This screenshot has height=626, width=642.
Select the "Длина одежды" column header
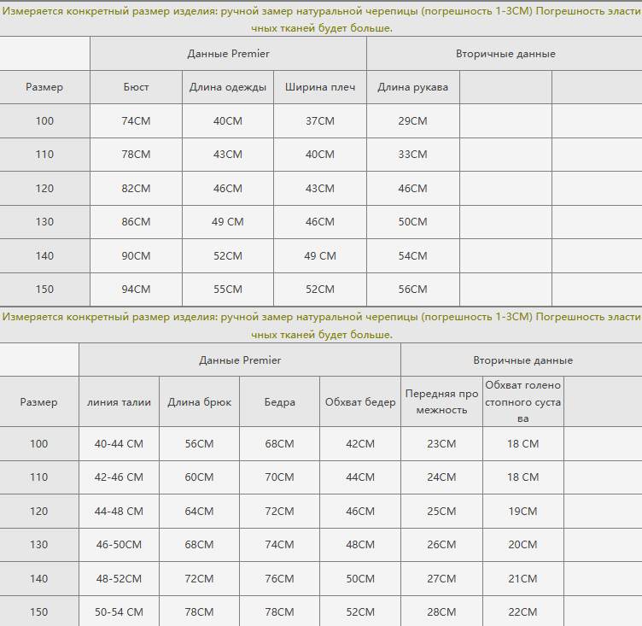coord(228,87)
